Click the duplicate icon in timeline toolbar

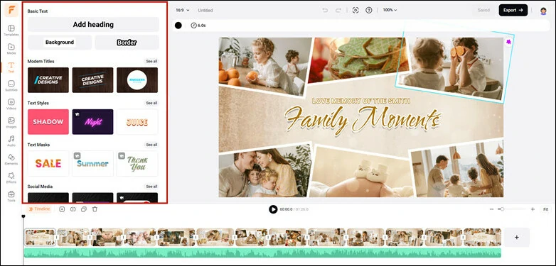click(x=84, y=209)
